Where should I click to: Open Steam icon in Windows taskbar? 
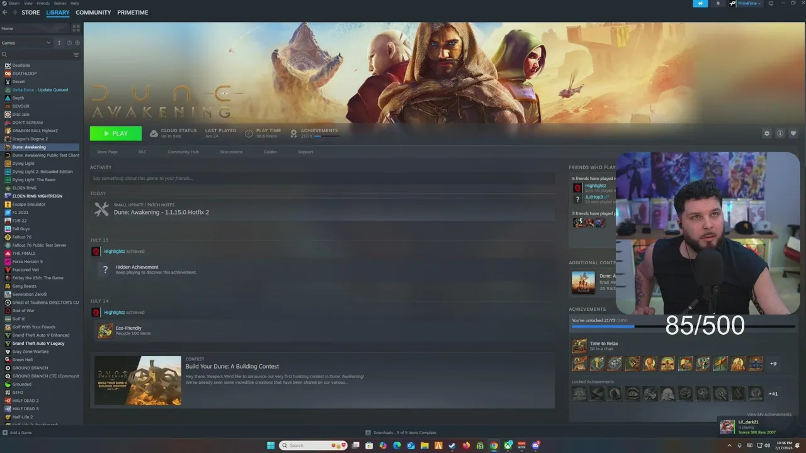(452, 445)
